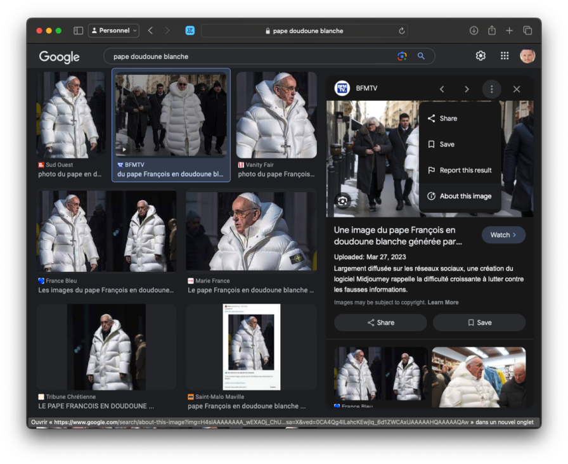The height and width of the screenshot is (464, 568).
Task: Choose Save in the context menu
Action: coord(460,144)
